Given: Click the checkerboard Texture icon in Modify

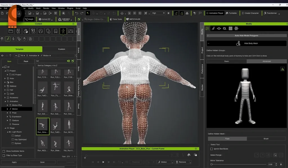Looking at the screenshot, I should point(230,28).
